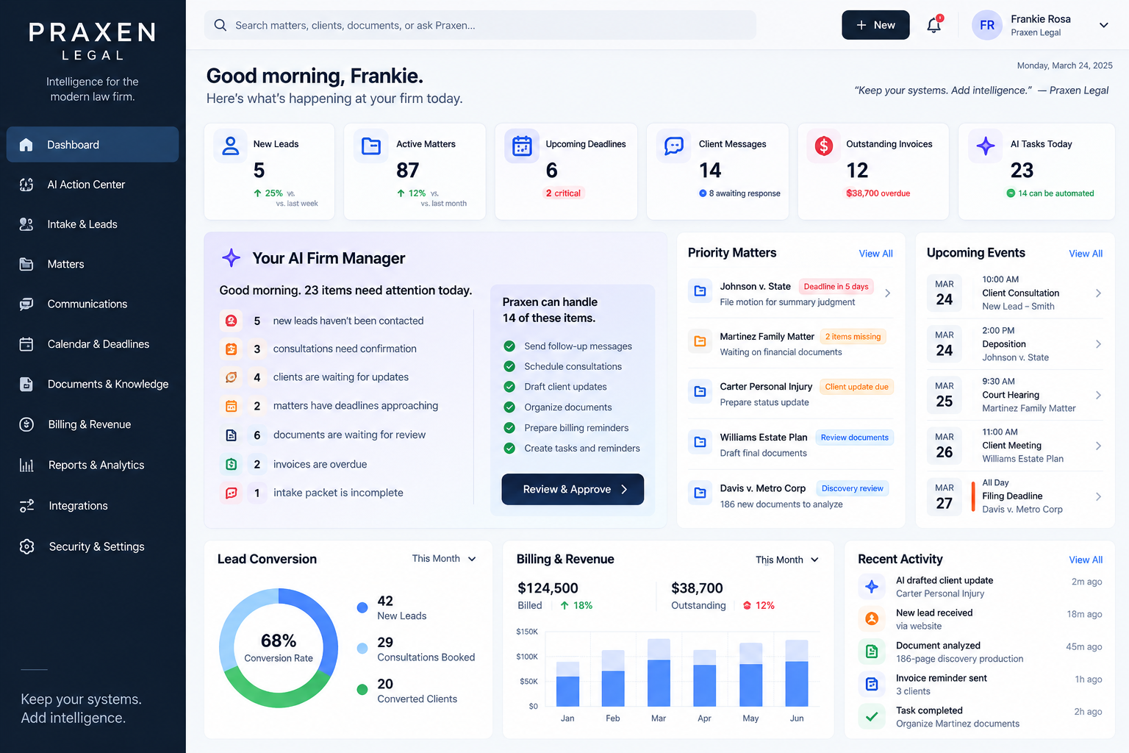The image size is (1129, 753).
Task: Click the documents waiting for review icon
Action: pos(231,435)
